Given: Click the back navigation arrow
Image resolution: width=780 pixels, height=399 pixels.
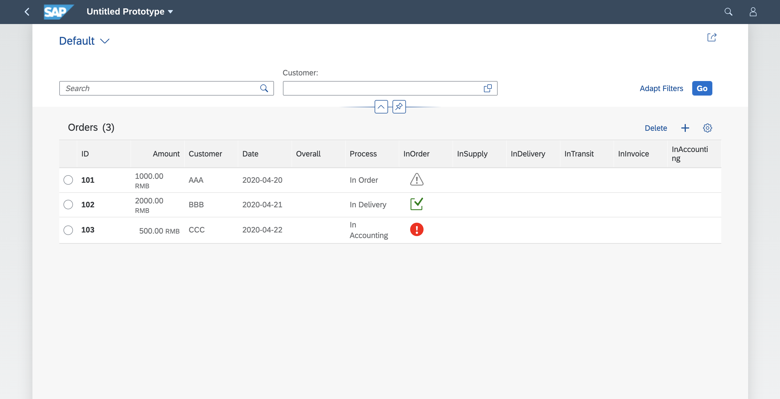Looking at the screenshot, I should pyautogui.click(x=27, y=12).
